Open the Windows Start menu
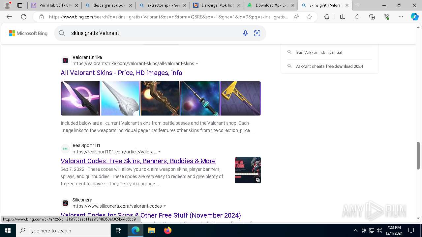The height and width of the screenshot is (237, 422). point(8,230)
